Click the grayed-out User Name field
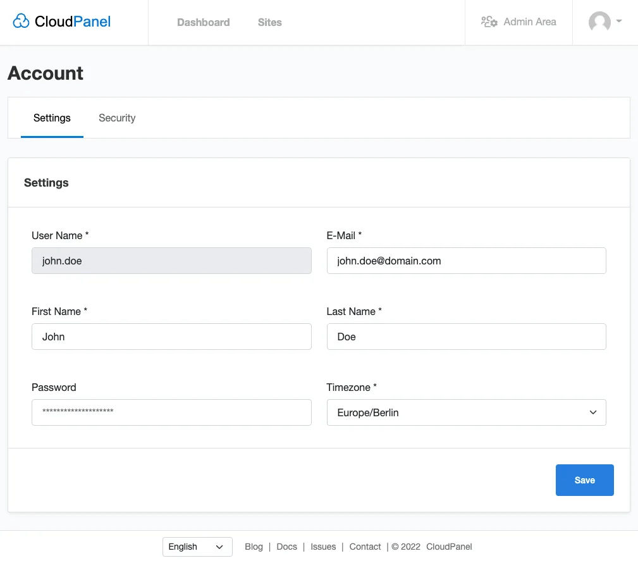Screen dimensions: 638x563 click(x=171, y=261)
